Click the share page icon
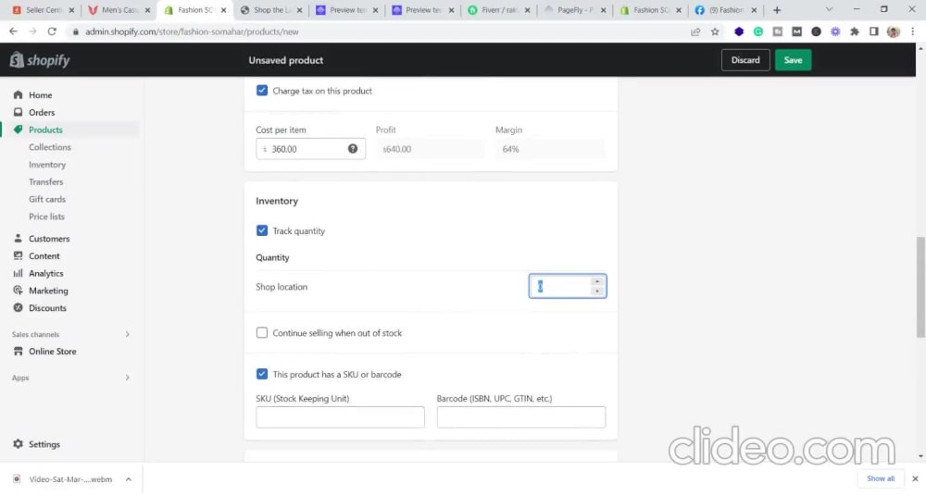This screenshot has height=496, width=926. (695, 31)
